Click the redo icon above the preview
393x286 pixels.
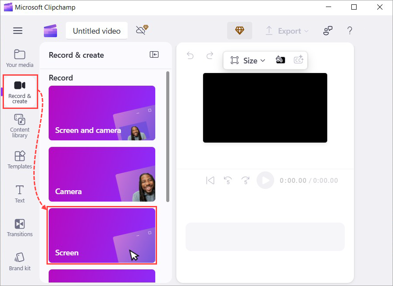coord(210,56)
